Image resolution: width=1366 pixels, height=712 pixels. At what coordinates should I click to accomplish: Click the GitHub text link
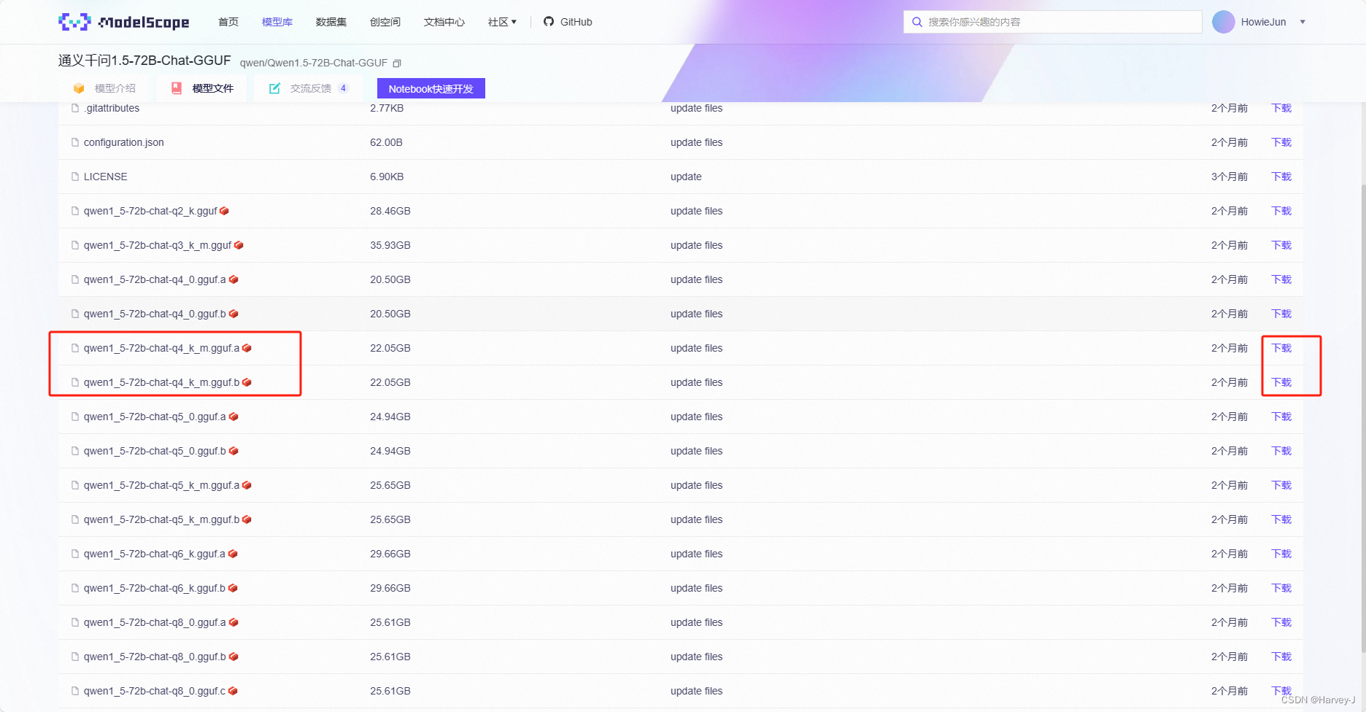(576, 22)
